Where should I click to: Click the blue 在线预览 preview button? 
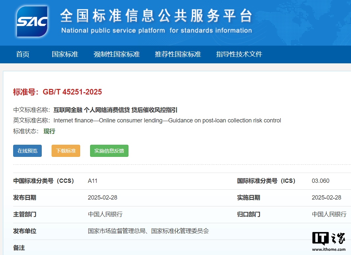tap(27, 151)
